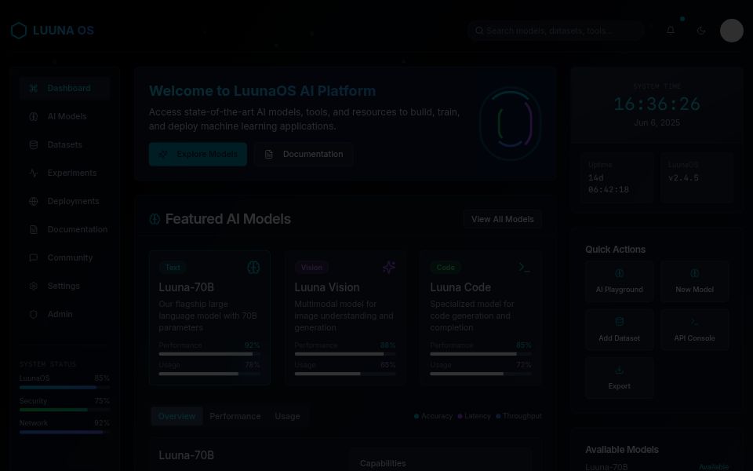The image size is (753, 471).
Task: Open Datasets in the sidebar
Action: coord(64,144)
